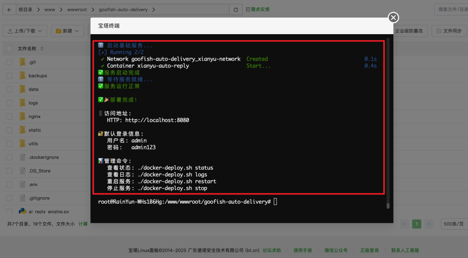Select 根目录 in the breadcrumb path
This screenshot has width=468, height=258.
[25, 10]
